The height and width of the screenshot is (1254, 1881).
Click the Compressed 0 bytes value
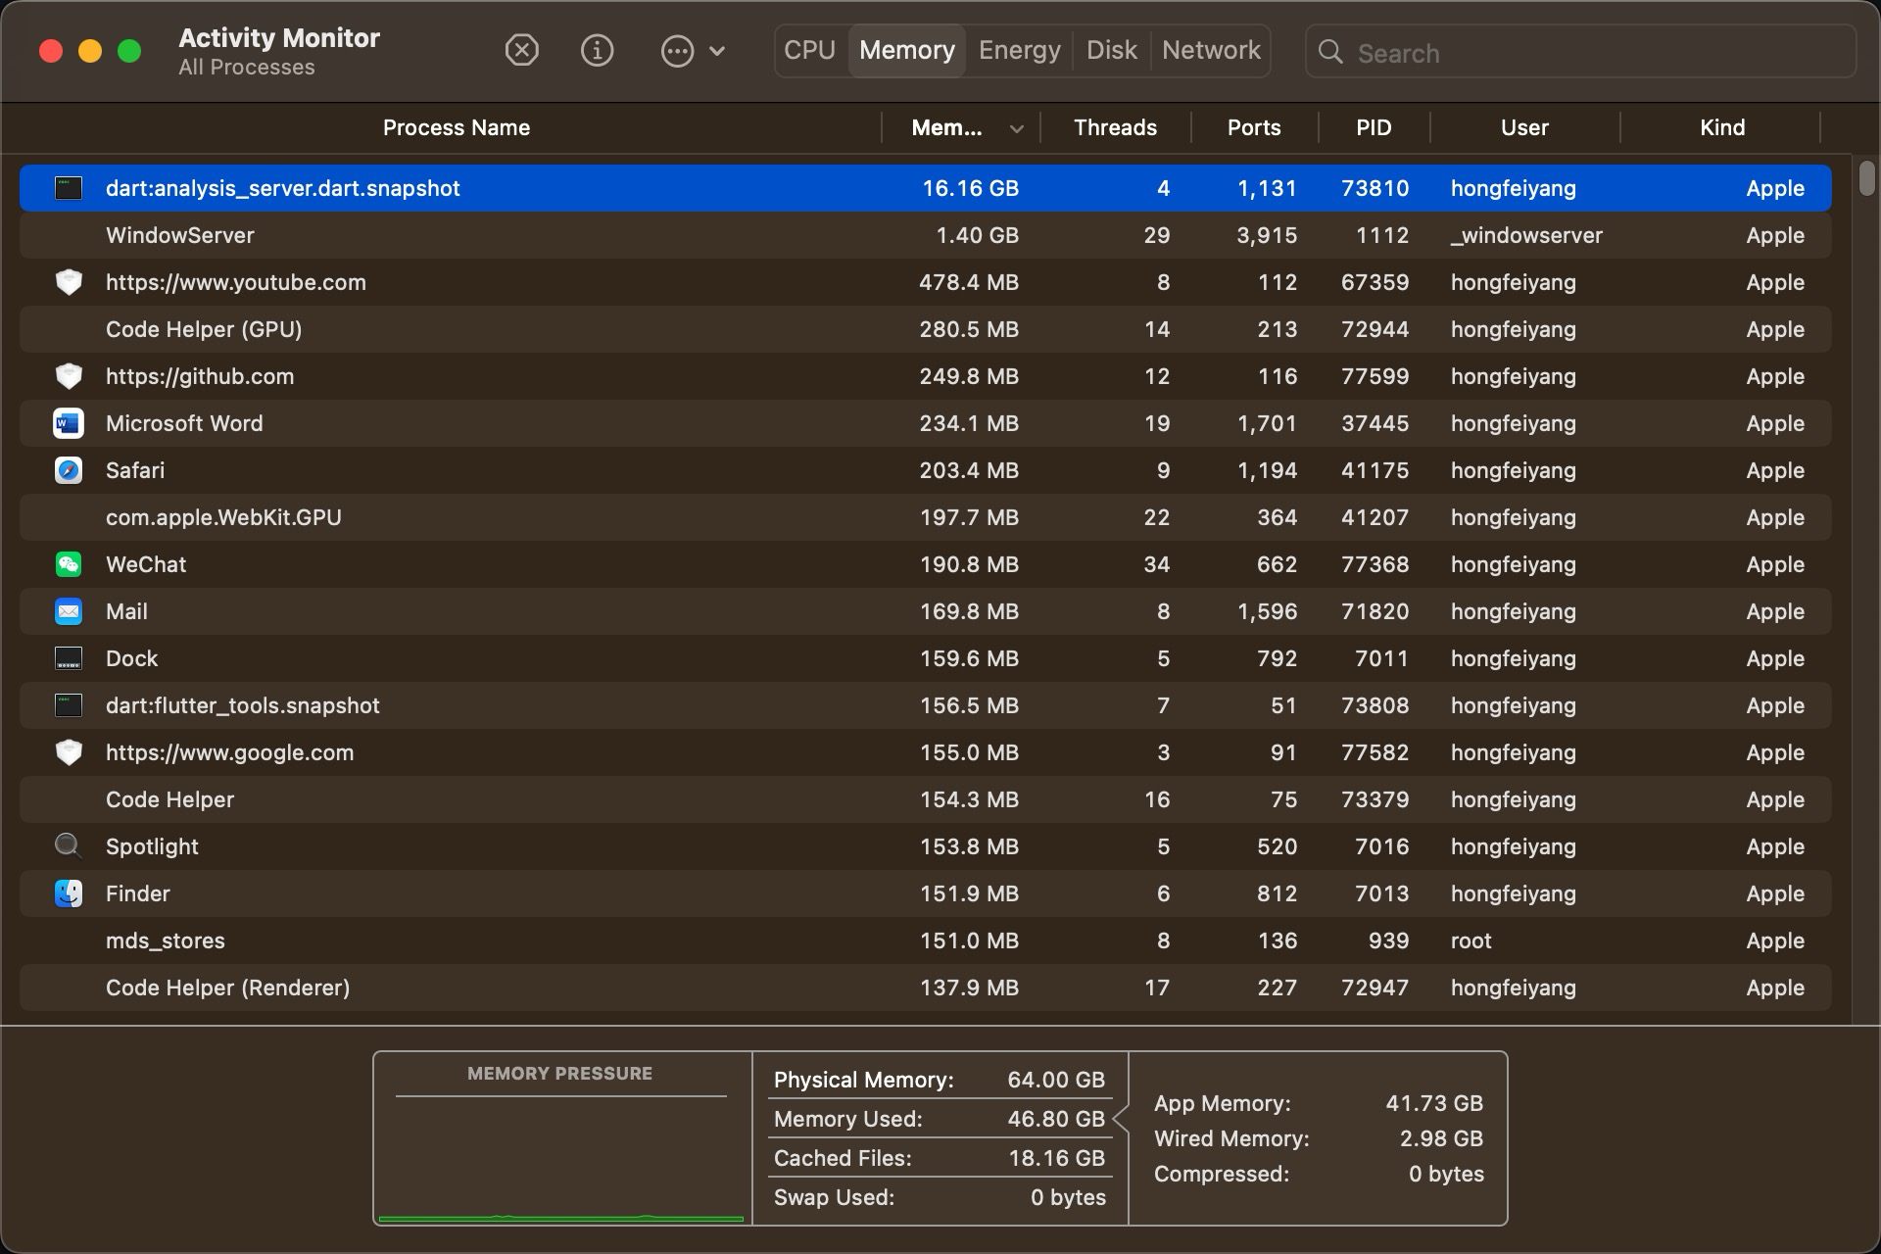click(x=1446, y=1174)
